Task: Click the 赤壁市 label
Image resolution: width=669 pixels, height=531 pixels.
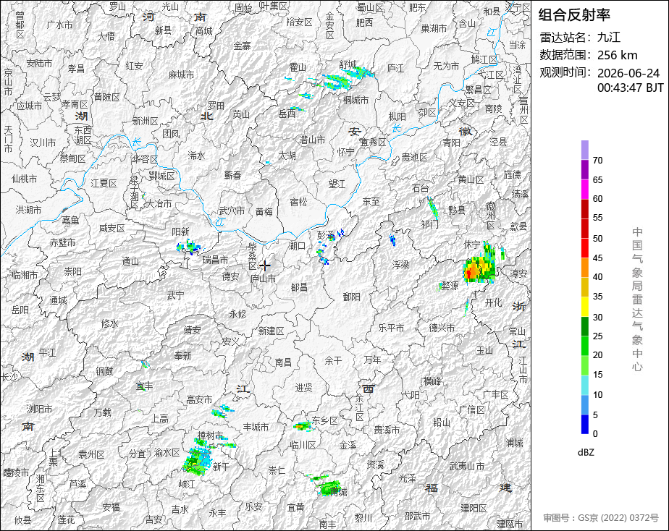Action: click(62, 242)
